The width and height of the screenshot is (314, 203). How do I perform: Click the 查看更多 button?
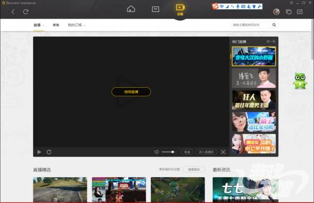(x=194, y=169)
